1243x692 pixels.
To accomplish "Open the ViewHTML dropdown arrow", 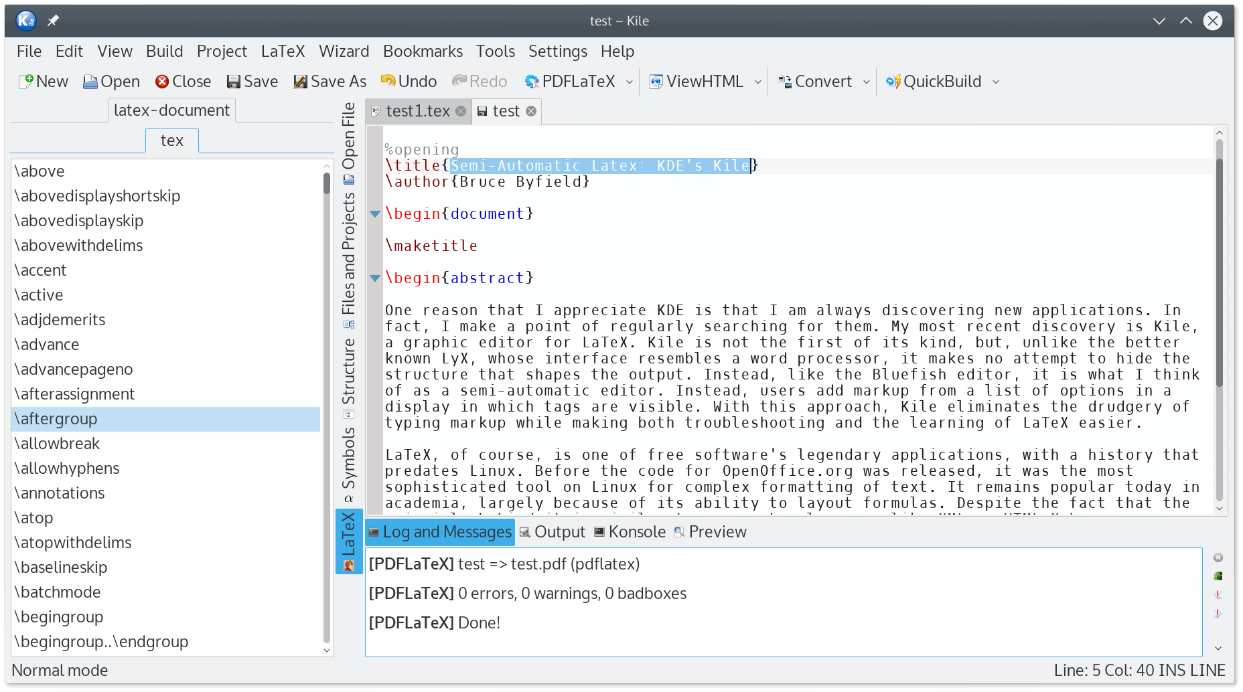I will (x=758, y=82).
